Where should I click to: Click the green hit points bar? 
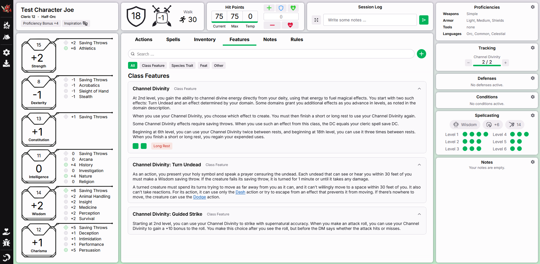pos(235,22)
